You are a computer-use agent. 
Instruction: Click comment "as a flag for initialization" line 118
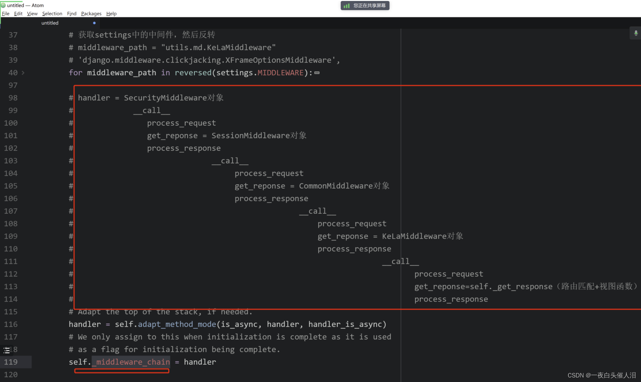(x=142, y=349)
